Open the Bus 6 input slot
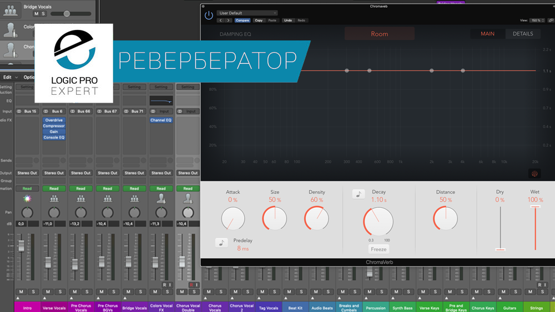 [x=54, y=111]
